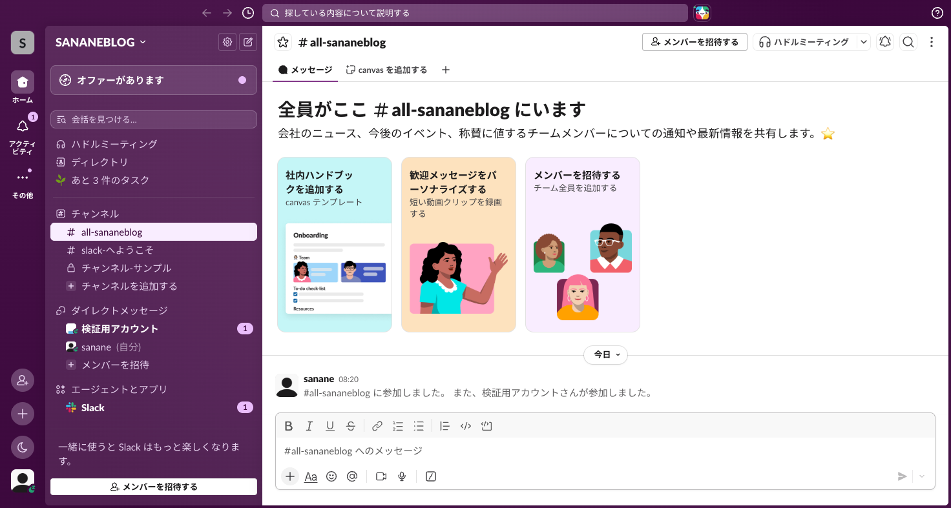Toggle bold formatting
Viewport: 951px width, 508px height.
(289, 426)
